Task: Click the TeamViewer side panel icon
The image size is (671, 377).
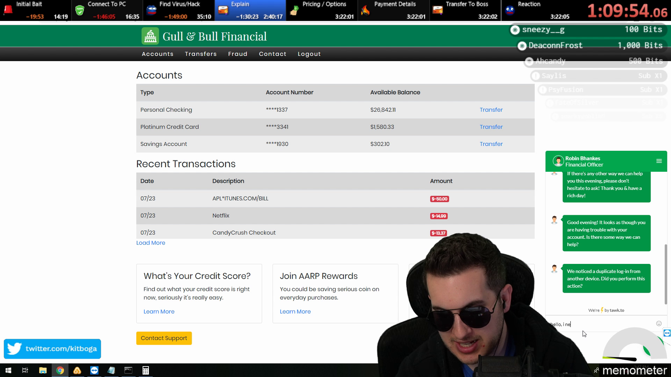Action: tap(667, 333)
